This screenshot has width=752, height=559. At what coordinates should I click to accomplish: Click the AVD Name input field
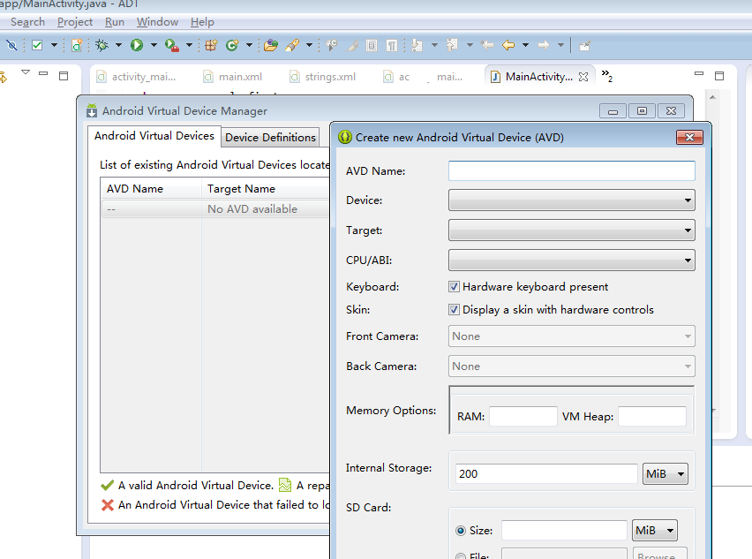(x=572, y=170)
